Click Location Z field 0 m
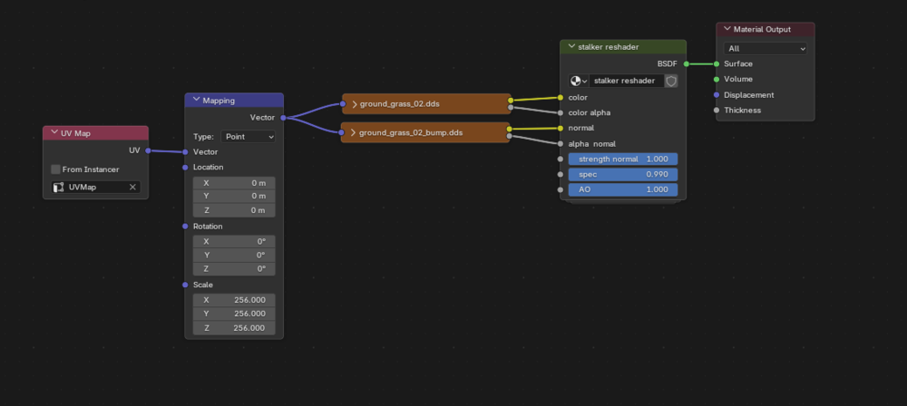Image resolution: width=907 pixels, height=406 pixels. pos(234,210)
